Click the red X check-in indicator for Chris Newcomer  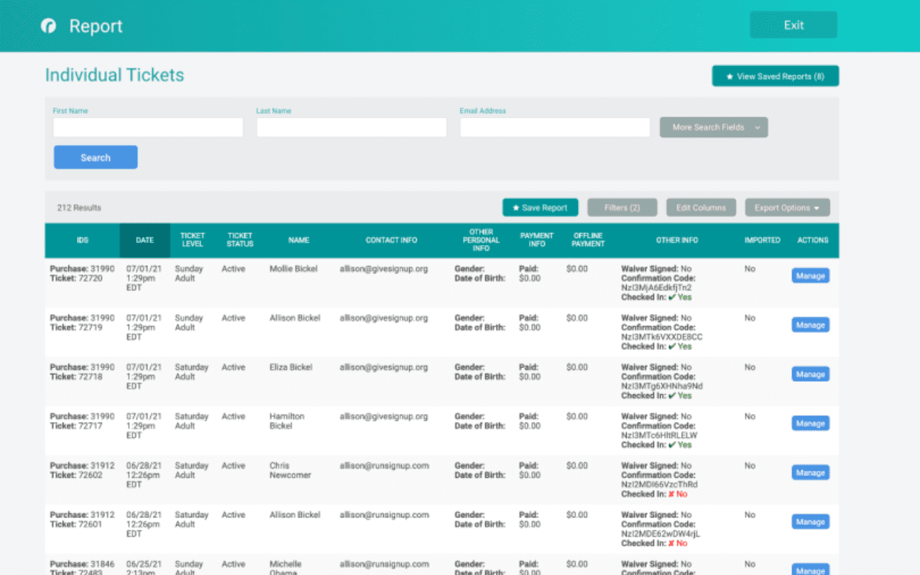[670, 494]
